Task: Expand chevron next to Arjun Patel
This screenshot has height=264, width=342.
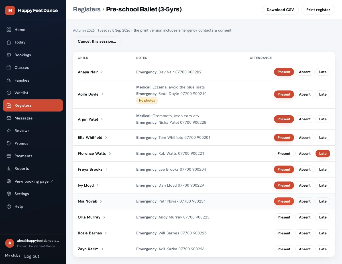Action: tap(102, 119)
